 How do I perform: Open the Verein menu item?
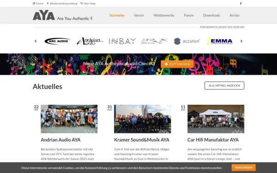(139, 15)
